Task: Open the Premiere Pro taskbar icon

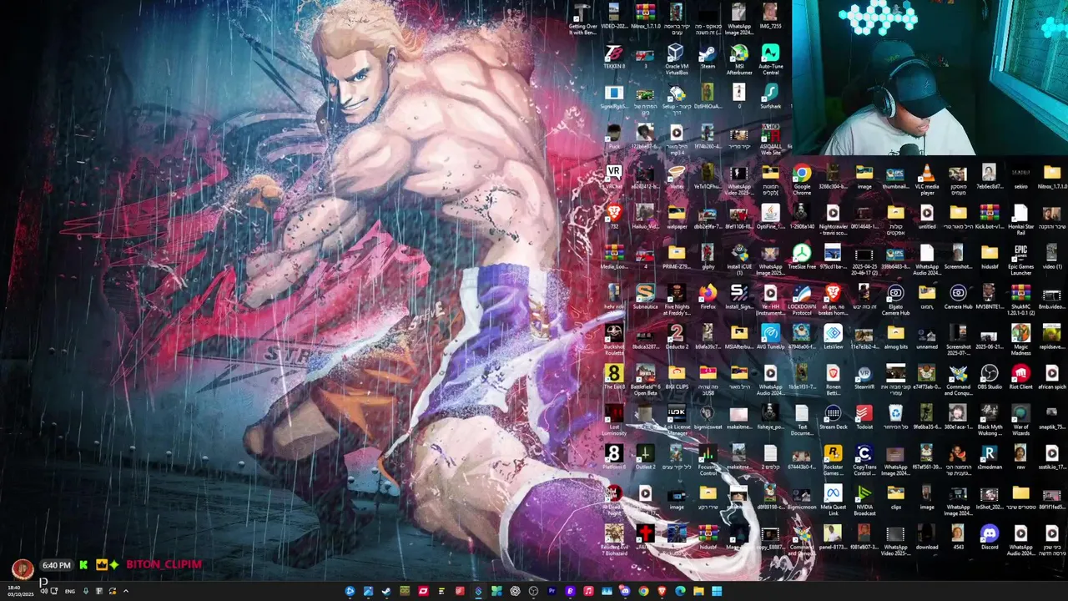Action: click(x=552, y=591)
